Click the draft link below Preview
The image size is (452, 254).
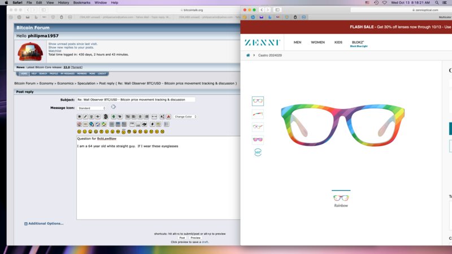(205, 242)
